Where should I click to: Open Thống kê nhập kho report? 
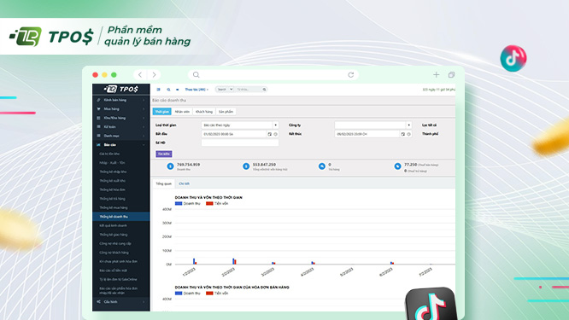click(113, 172)
